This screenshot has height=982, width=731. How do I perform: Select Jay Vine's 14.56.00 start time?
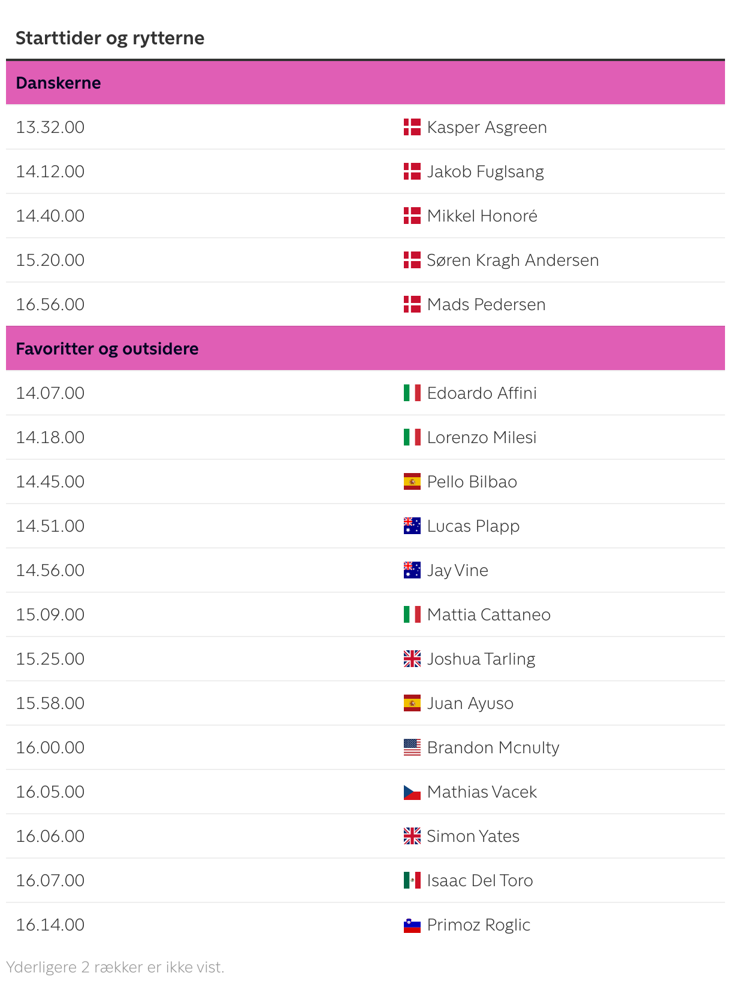(50, 570)
